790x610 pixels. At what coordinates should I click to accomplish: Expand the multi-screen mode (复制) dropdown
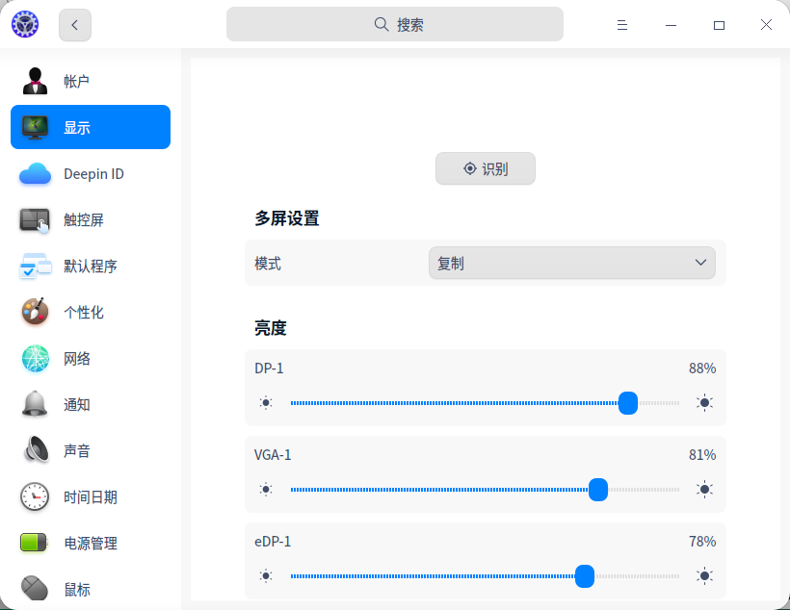tap(571, 263)
